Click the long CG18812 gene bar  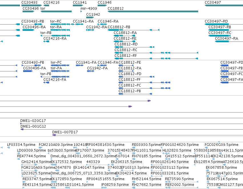tap(153, 11)
